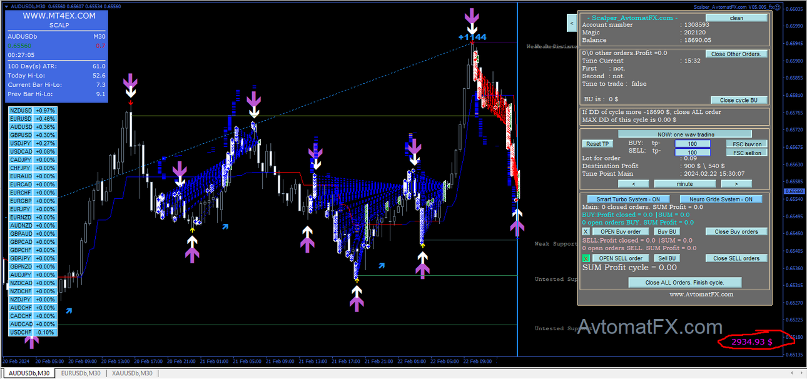Select USDJPY in the currency list
Image resolution: width=807 pixels, height=379 pixels.
click(21, 143)
